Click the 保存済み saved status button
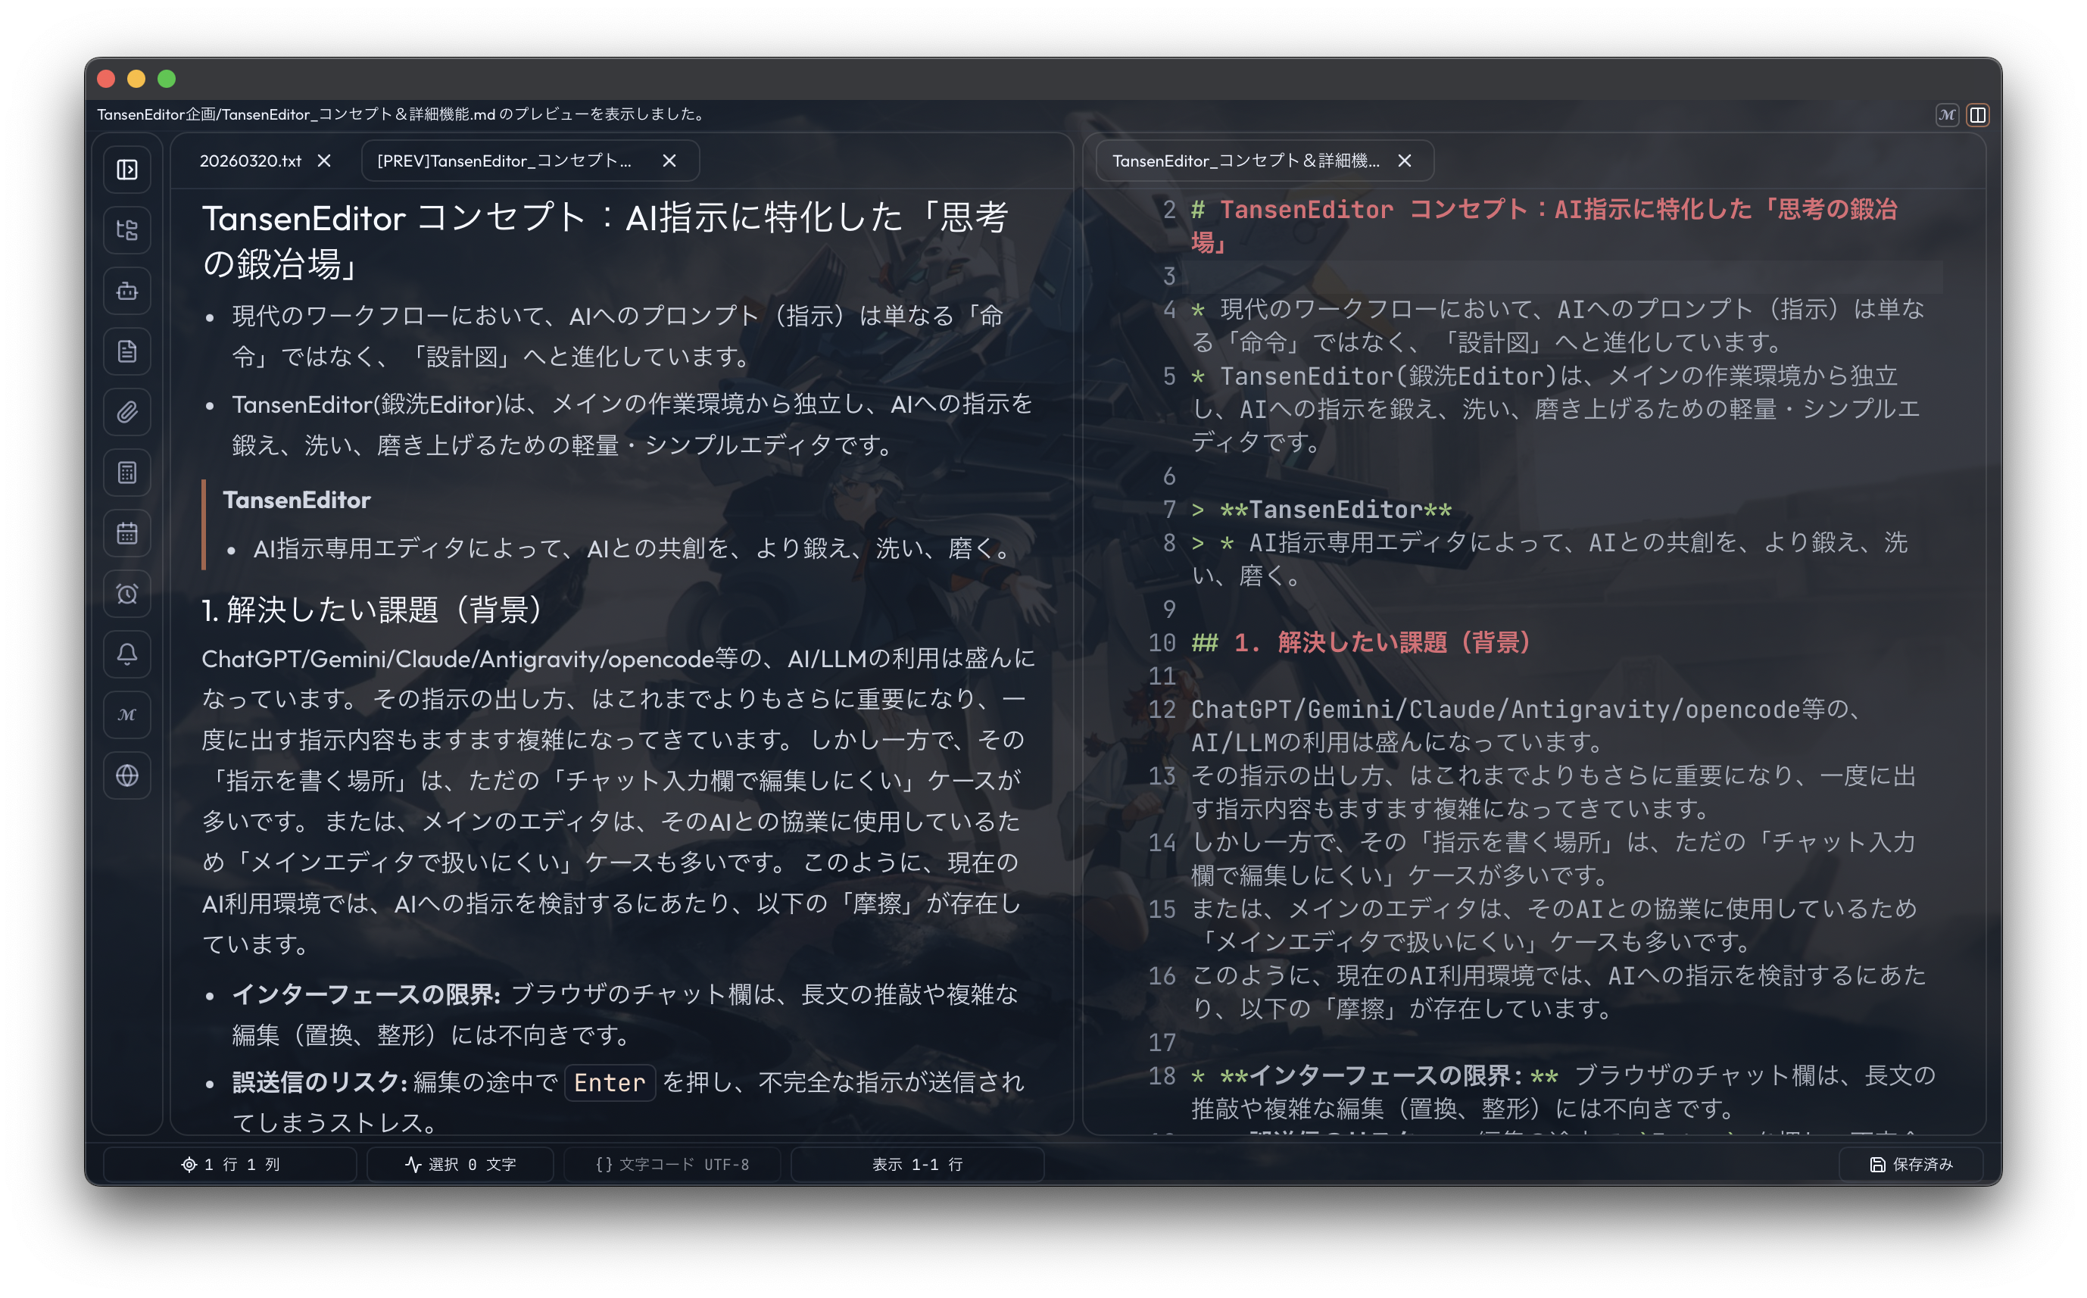 click(x=1911, y=1165)
